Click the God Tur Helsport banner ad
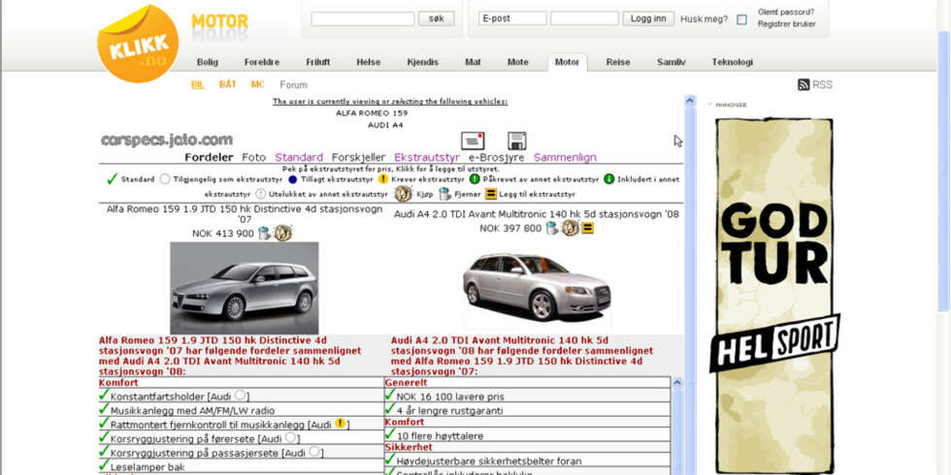Viewport: 951px width, 475px height. click(x=774, y=296)
